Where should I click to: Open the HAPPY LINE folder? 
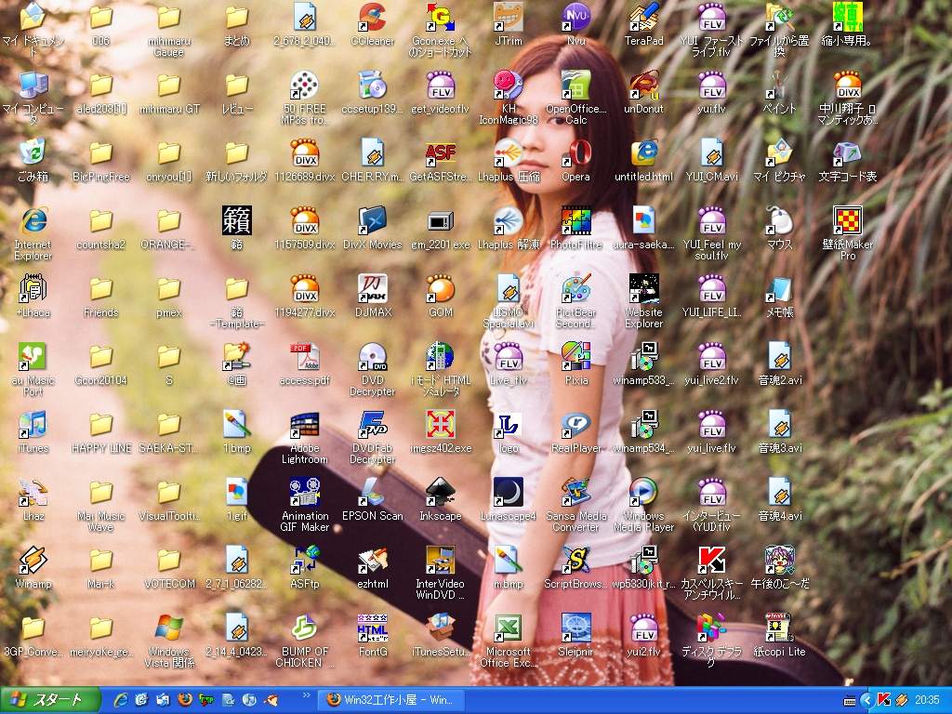coord(100,425)
